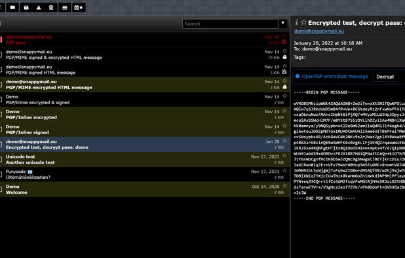Toggle star on PGP/Inline encrypted & signed row
Viewport: 405px width, 258px height.
[x=284, y=96]
